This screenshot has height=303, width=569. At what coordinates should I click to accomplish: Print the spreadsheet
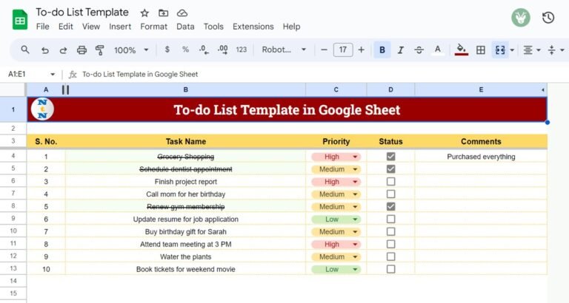(81, 50)
